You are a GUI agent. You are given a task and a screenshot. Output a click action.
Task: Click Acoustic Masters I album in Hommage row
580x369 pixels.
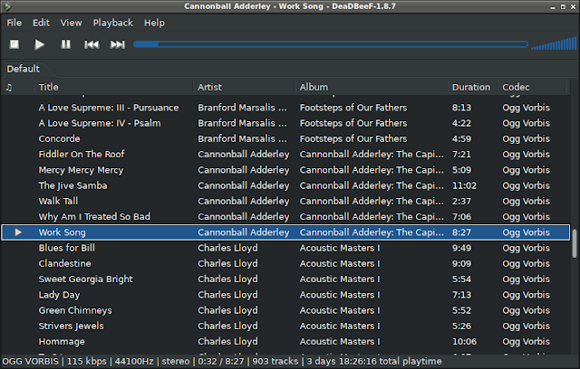(x=340, y=341)
